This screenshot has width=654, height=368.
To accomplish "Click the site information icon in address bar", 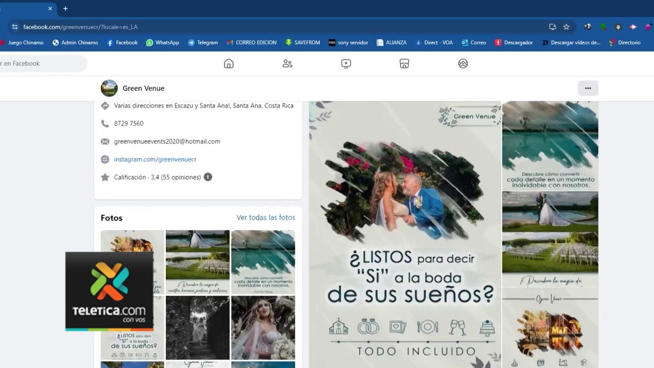I will click(x=14, y=27).
